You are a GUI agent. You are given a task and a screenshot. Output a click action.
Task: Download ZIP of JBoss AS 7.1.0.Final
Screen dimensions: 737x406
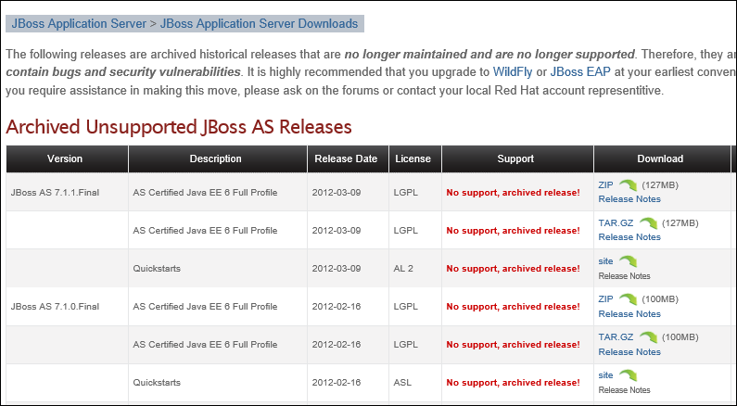tap(605, 299)
